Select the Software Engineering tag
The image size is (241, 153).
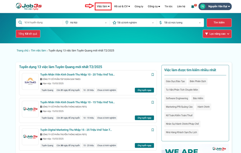(x=177, y=98)
